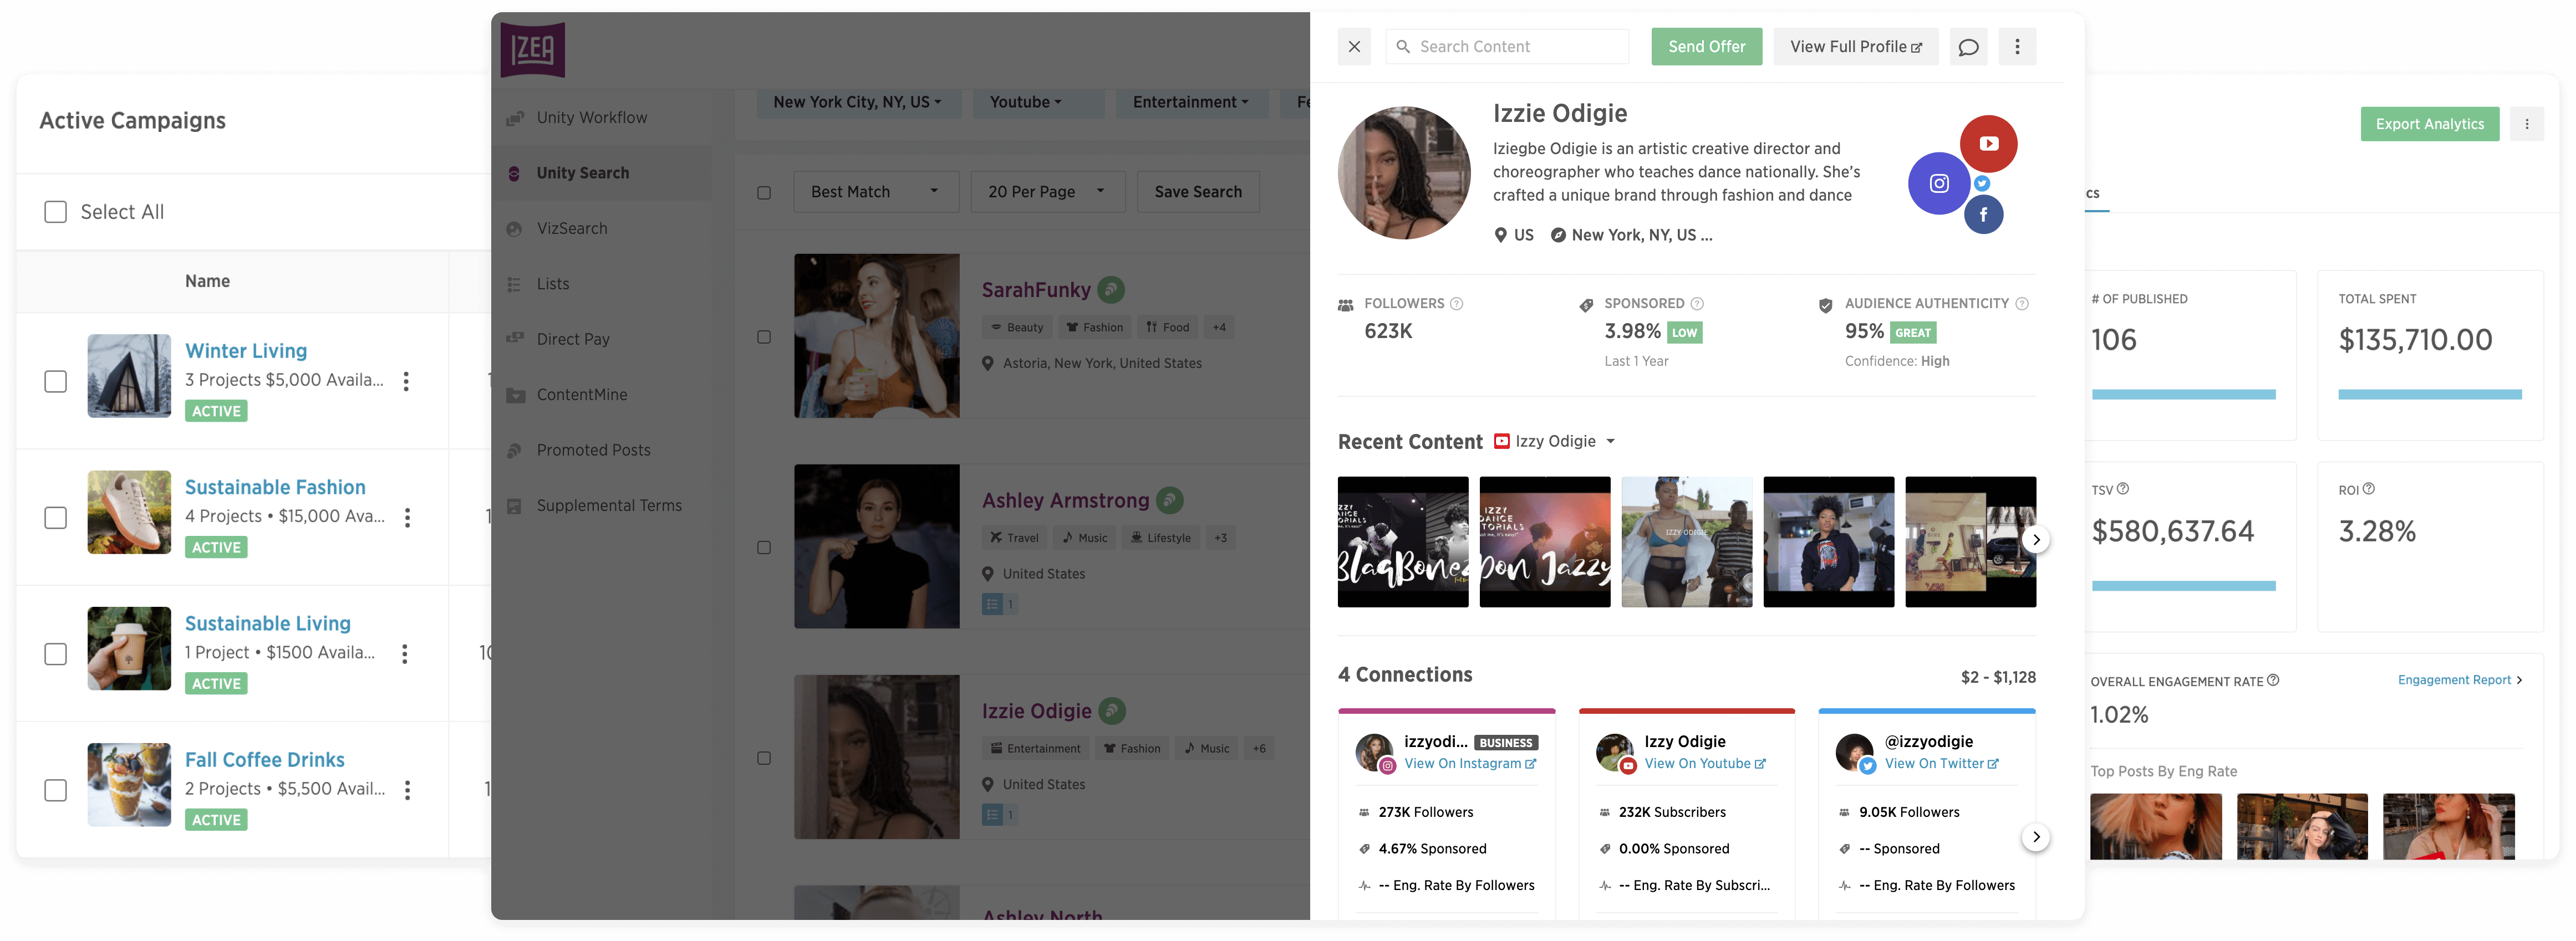Click the purple Instagram circle icon
Viewport: 2576px width, 941px height.
coord(1938,183)
